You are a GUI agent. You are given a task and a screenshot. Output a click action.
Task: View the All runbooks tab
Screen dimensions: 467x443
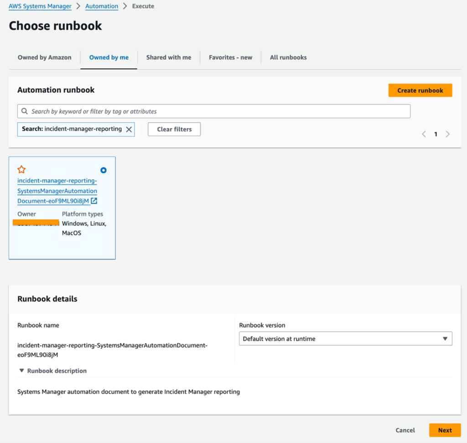(288, 57)
